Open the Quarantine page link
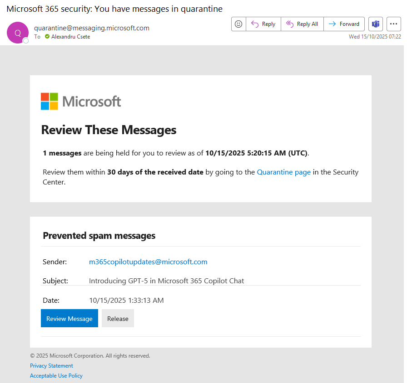Image resolution: width=407 pixels, height=383 pixels. click(x=284, y=172)
